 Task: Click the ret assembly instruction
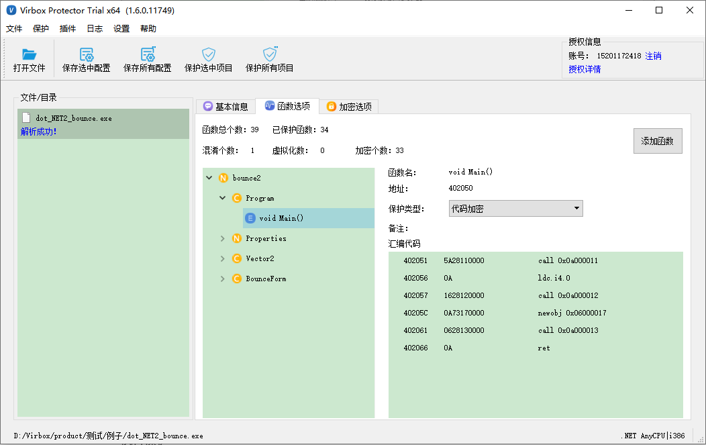tap(544, 348)
